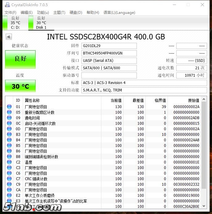The height and width of the screenshot is (214, 212).
Task: Select the C: D: drive tab
Action: click(x=15, y=23)
